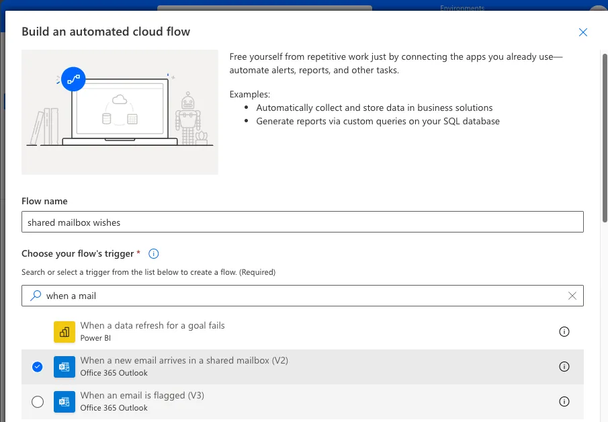Image resolution: width=608 pixels, height=422 pixels.
Task: Click 'When an email is flagged (V3)' label
Action: point(142,396)
